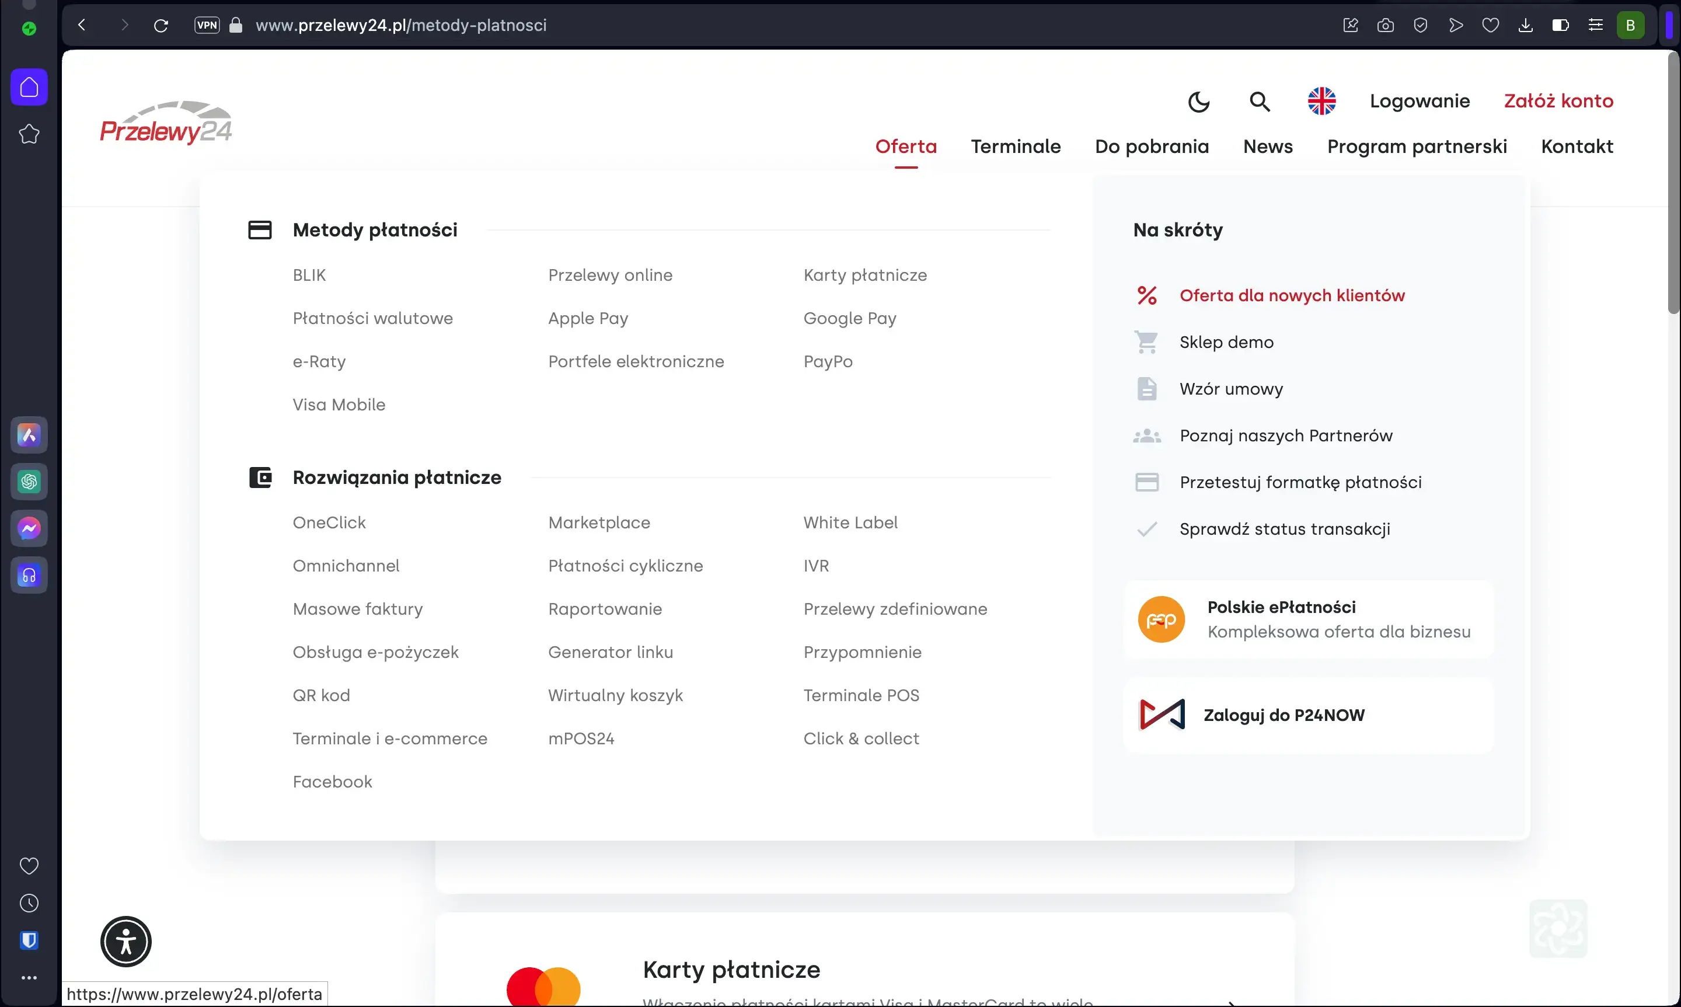This screenshot has height=1007, width=1681.
Task: Go to Kontakt
Action: pos(1577,147)
